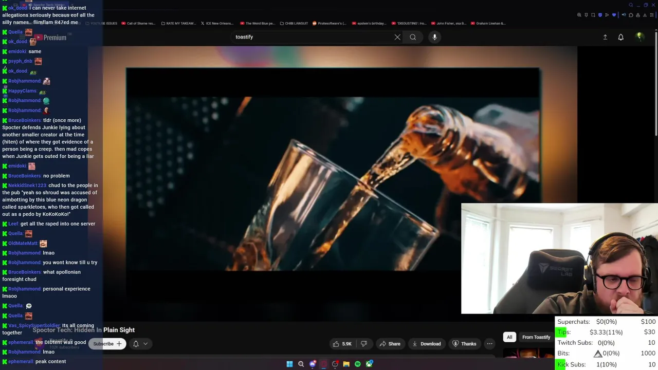This screenshot has width=658, height=370.
Task: Click username HappyClams in chat
Action: [22, 91]
